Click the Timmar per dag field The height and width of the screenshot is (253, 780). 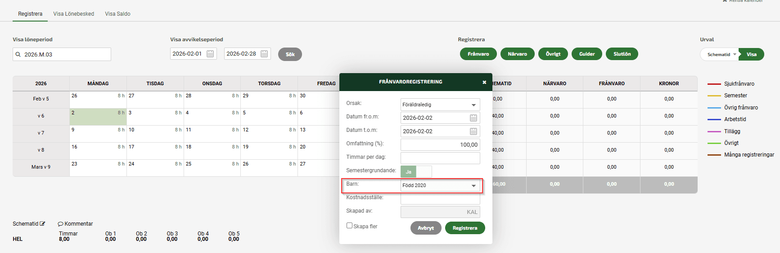pyautogui.click(x=440, y=158)
